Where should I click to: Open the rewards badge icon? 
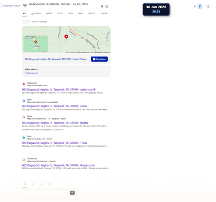(x=200, y=6)
